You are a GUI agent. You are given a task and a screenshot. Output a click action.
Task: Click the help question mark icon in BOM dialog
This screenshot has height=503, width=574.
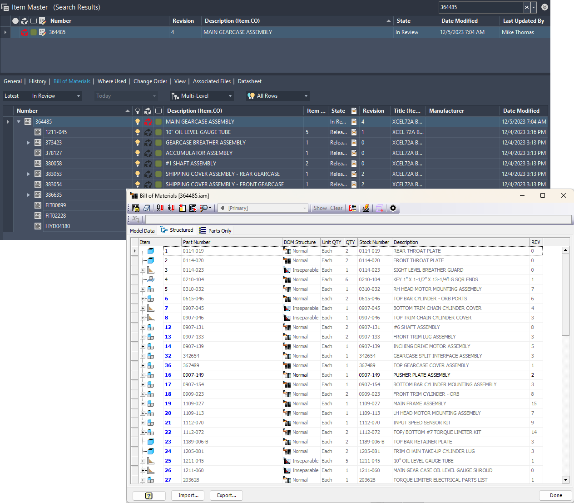point(149,495)
